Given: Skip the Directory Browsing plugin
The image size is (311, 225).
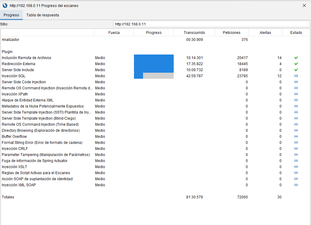Looking at the screenshot, I should click(x=296, y=131).
